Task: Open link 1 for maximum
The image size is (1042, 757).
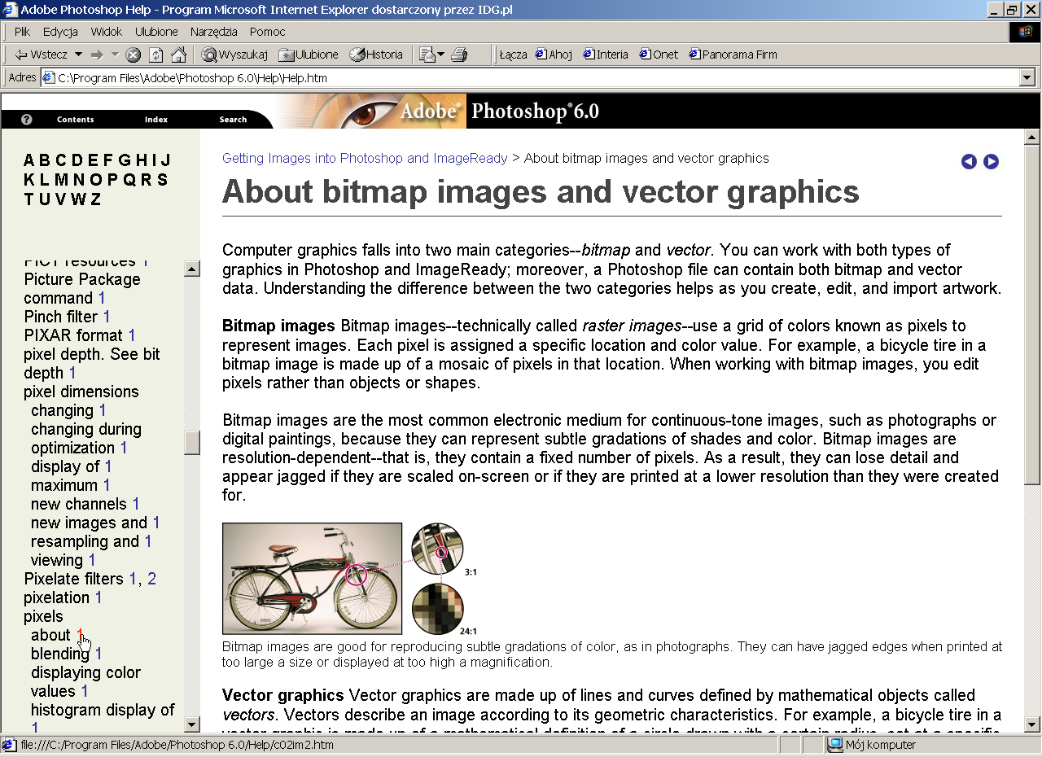Action: pyautogui.click(x=107, y=485)
